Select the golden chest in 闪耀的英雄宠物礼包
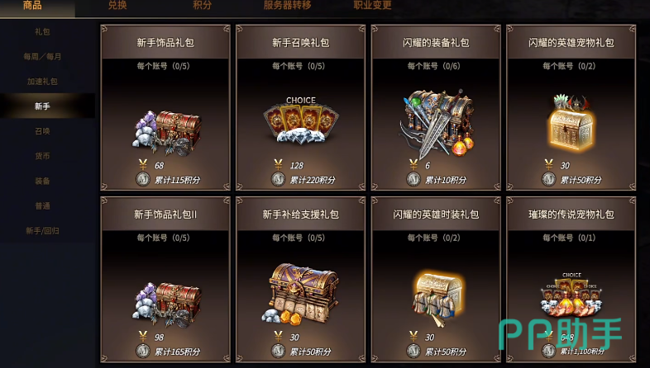The width and height of the screenshot is (650, 368). pyautogui.click(x=571, y=123)
